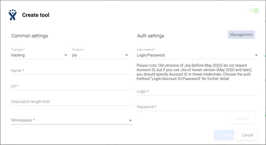Click the Auth settings heading
266x145 pixels.
pyautogui.click(x=150, y=36)
